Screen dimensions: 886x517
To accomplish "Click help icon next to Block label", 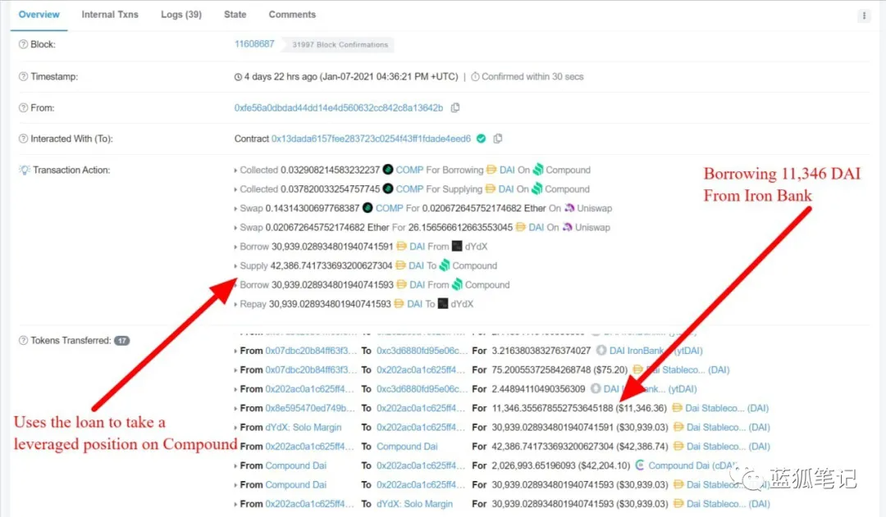I will (23, 45).
